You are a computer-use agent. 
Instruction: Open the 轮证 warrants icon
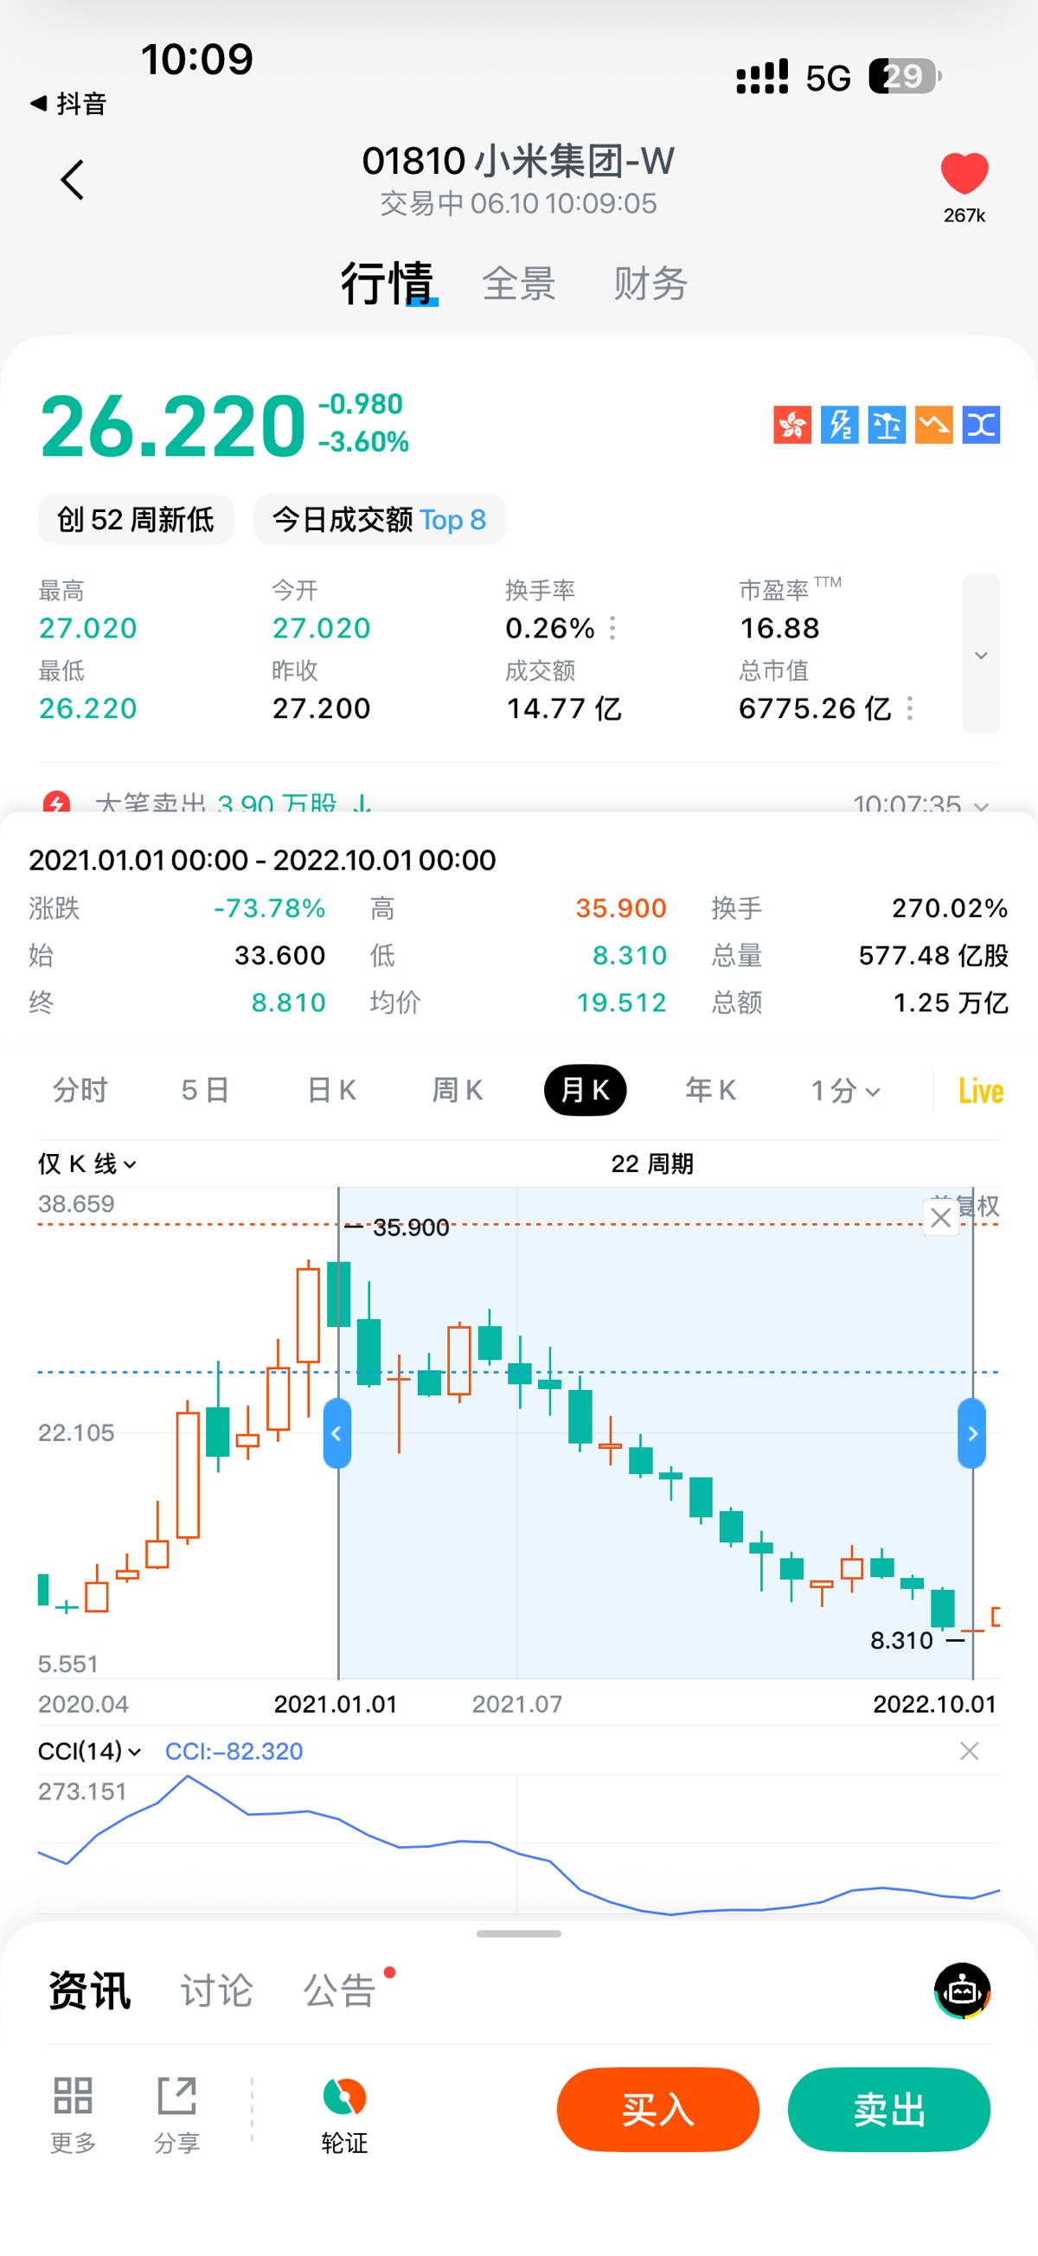[x=344, y=2113]
